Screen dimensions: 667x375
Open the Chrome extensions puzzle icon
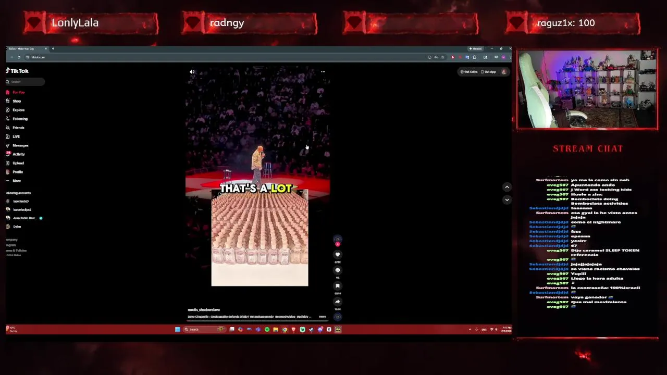(475, 57)
